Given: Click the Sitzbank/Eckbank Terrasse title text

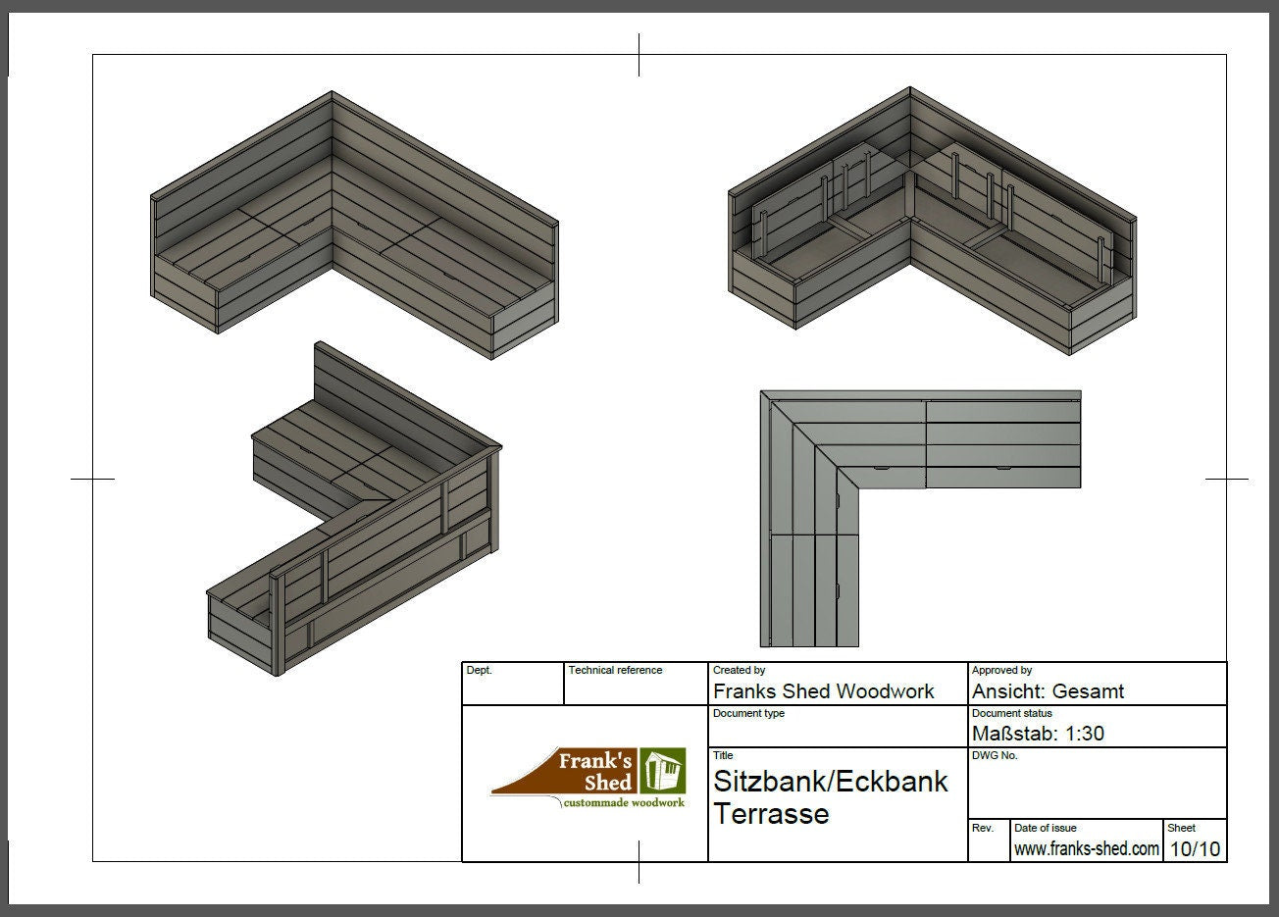Looking at the screenshot, I should tap(830, 797).
